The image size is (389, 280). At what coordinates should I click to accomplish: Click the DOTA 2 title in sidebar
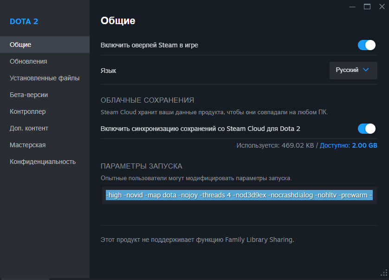24,21
